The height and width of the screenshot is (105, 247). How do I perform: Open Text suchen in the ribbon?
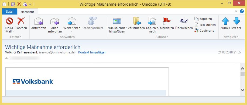(x=205, y=25)
